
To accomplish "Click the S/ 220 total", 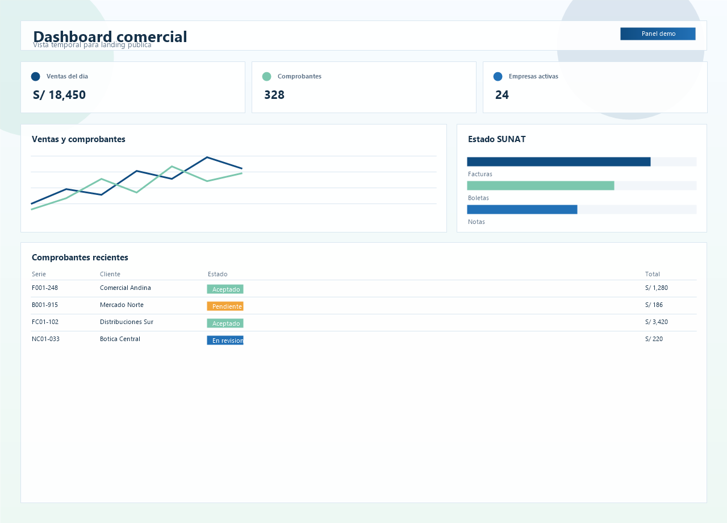I will point(654,339).
